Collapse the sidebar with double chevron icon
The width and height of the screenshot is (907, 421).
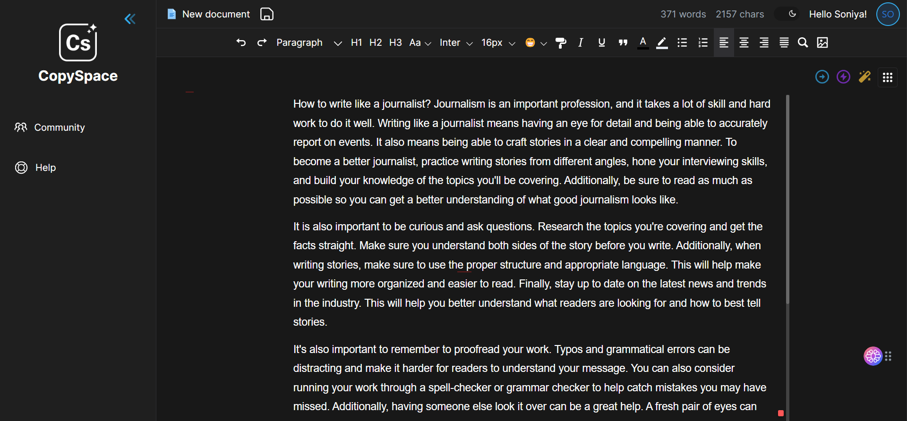click(130, 19)
